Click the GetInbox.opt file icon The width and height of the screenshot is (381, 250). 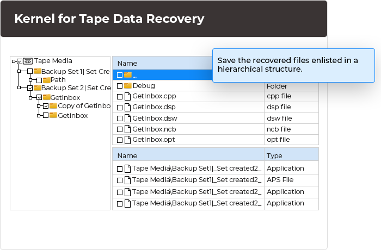click(x=127, y=140)
